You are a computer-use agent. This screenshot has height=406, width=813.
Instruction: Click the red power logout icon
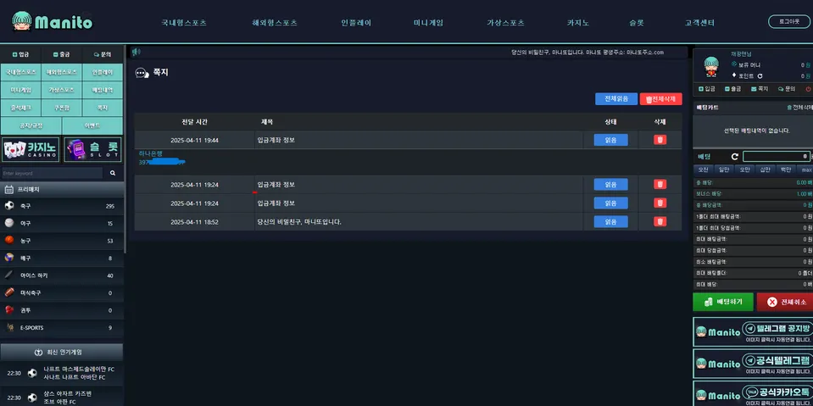[808, 89]
